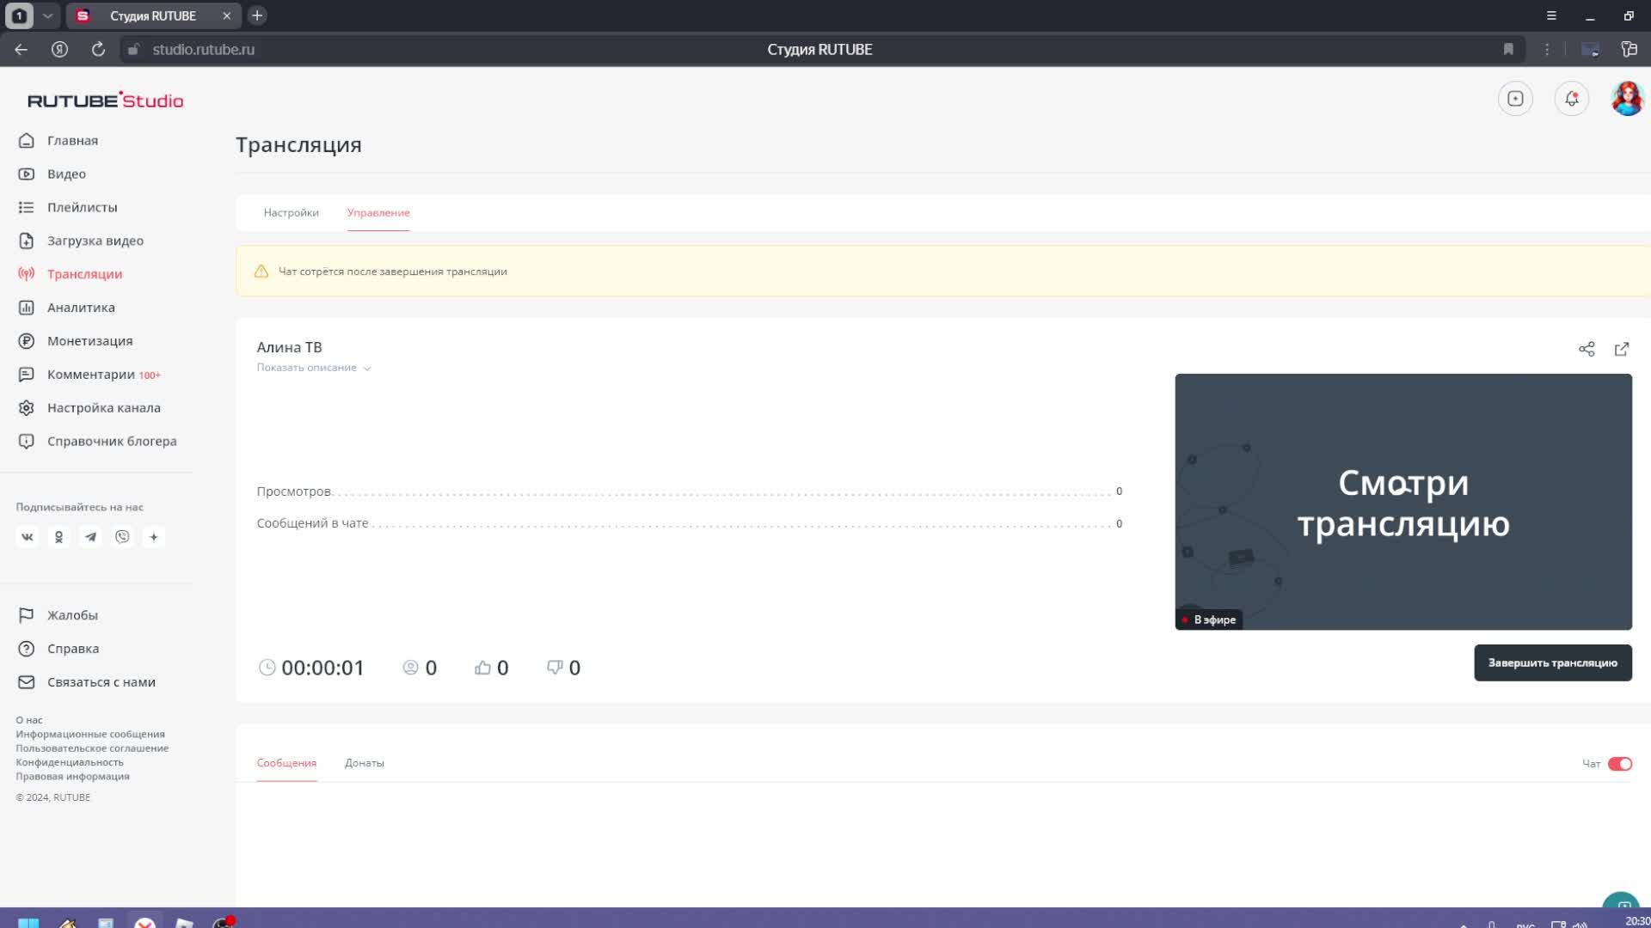Open Конфиденциальность link
The image size is (1651, 928).
[x=70, y=762]
